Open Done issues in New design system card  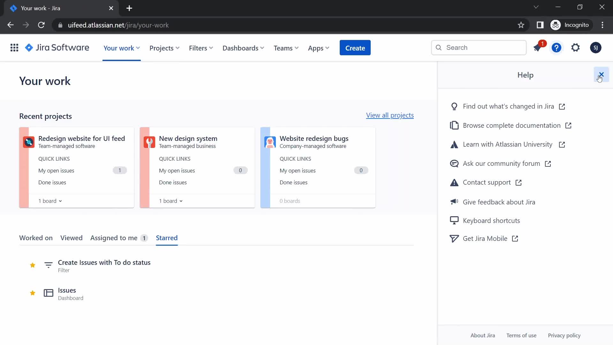pyautogui.click(x=173, y=182)
